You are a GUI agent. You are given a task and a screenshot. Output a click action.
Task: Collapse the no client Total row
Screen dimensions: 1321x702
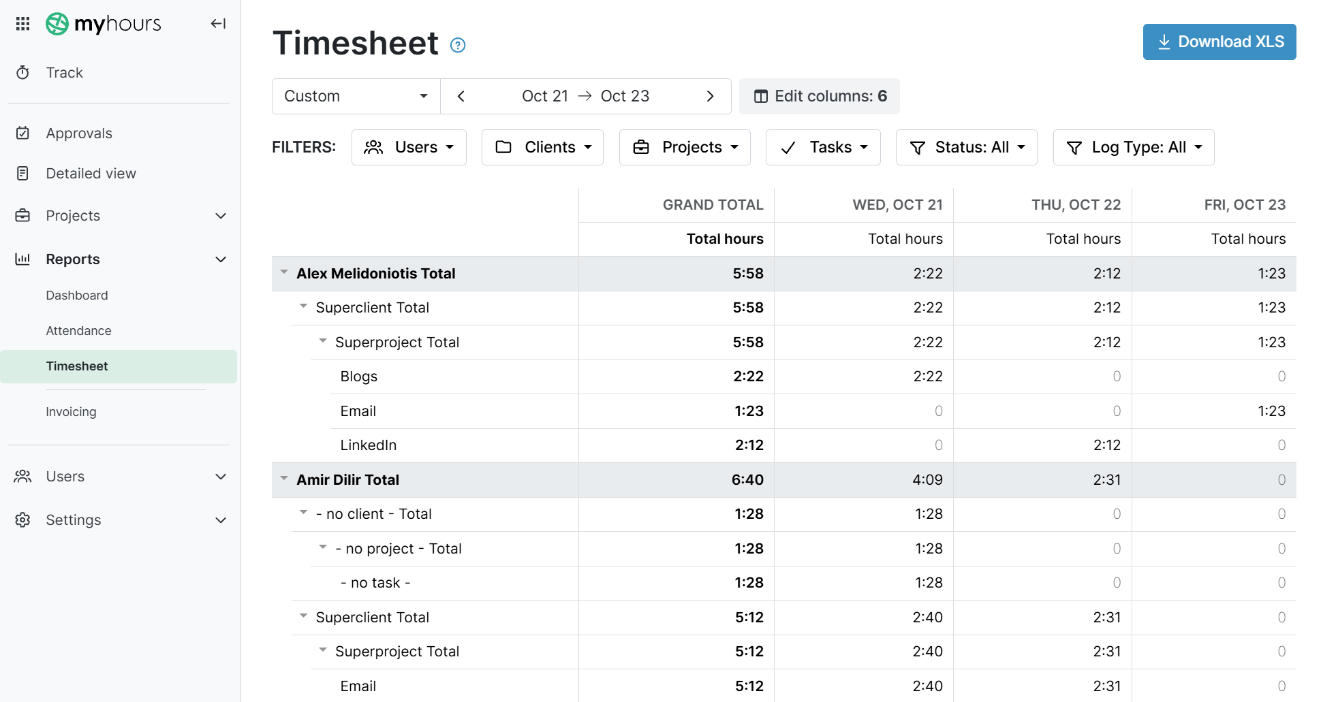tap(303, 513)
